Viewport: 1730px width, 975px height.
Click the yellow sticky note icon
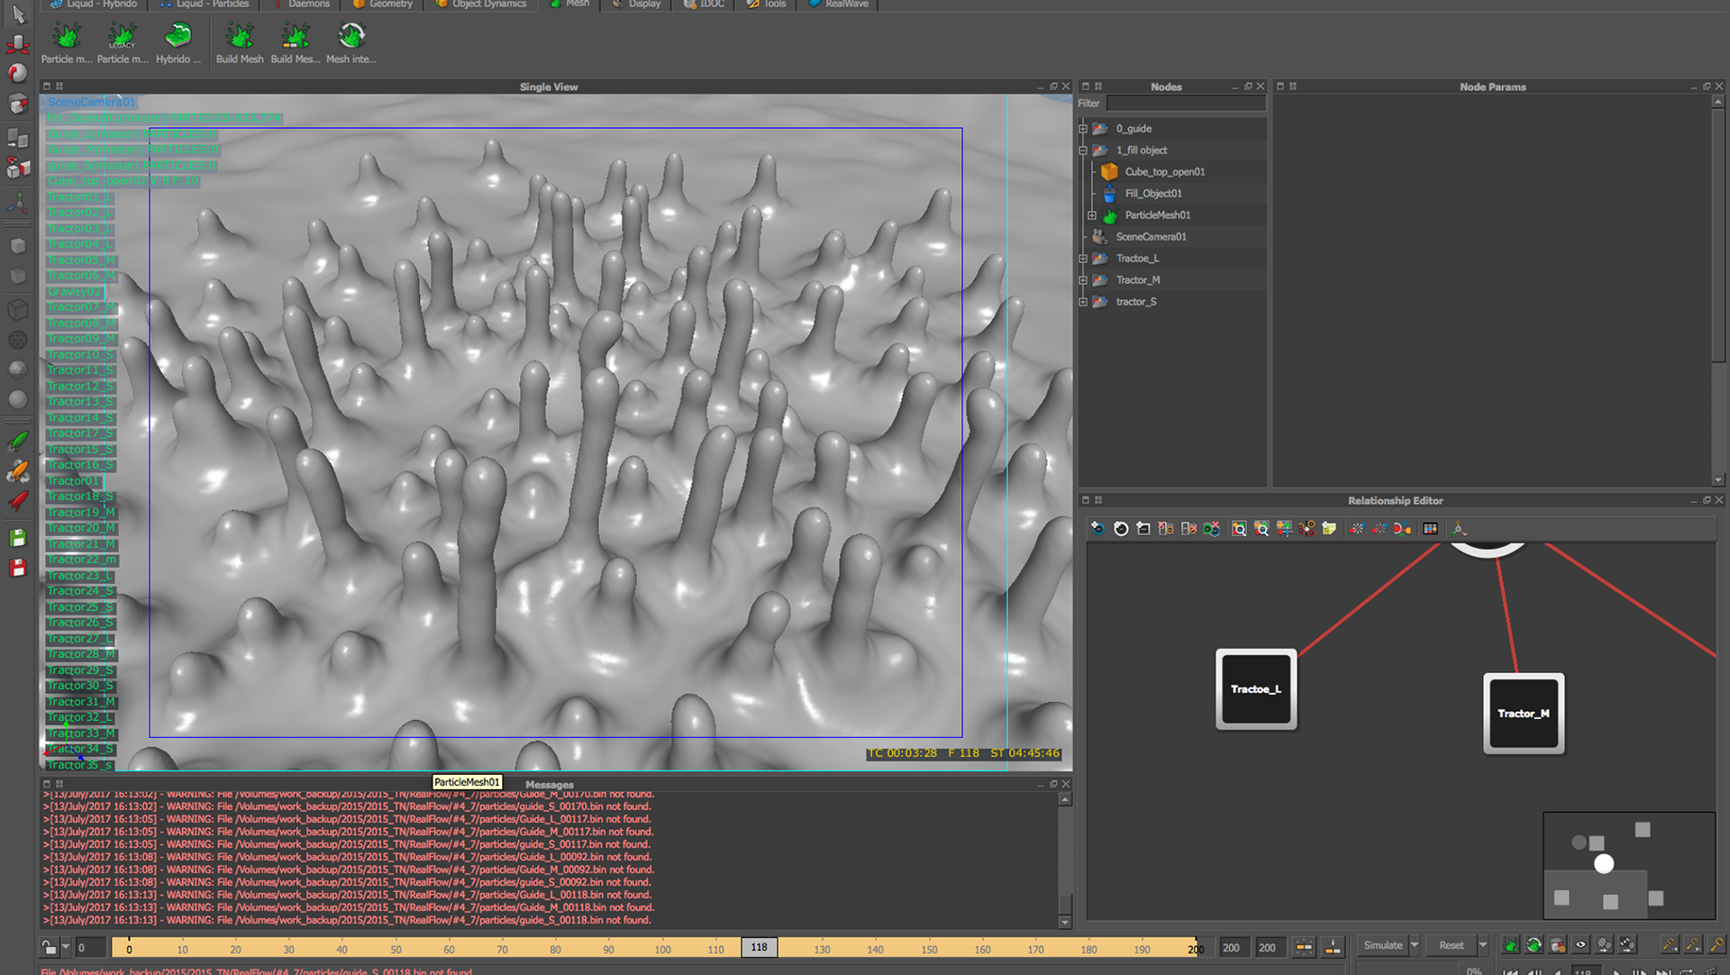pos(1329,529)
